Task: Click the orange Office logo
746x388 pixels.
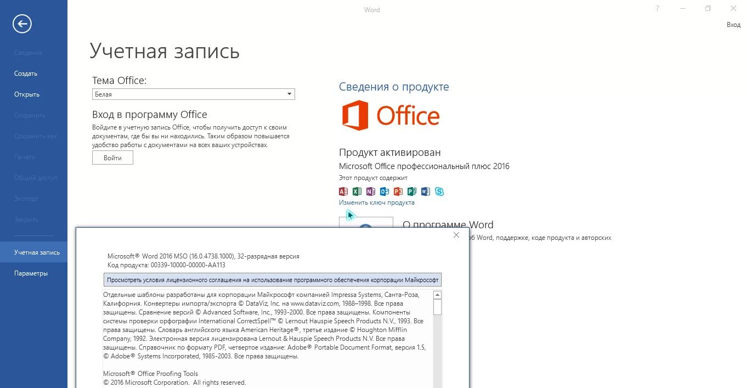Action: coord(391,115)
